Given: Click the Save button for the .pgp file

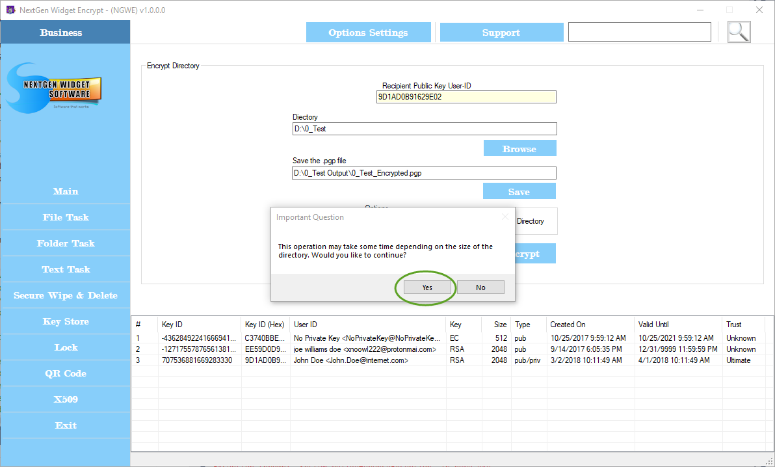Looking at the screenshot, I should (x=519, y=191).
